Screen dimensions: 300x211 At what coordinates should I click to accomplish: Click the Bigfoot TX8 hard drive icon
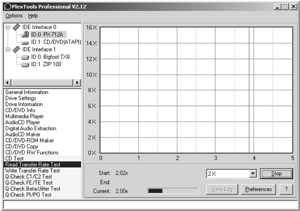(25, 57)
